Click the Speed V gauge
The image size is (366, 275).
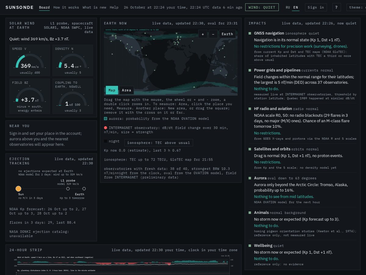coord(30,61)
